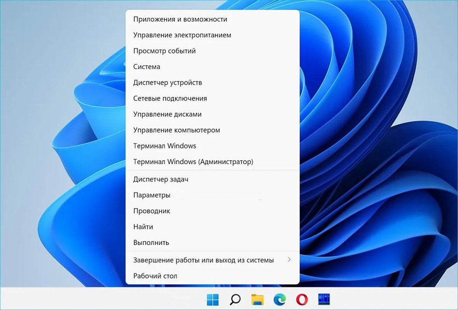
Task: Open the "Выполнить" run dialog entry
Action: pyautogui.click(x=213, y=243)
